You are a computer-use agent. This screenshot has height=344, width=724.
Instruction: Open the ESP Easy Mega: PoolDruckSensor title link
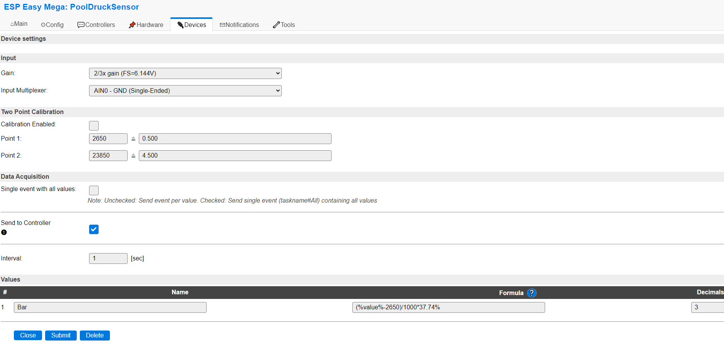pyautogui.click(x=71, y=7)
